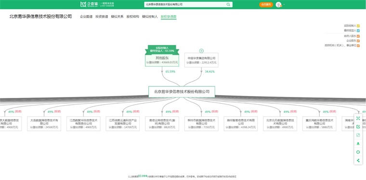Open the 易信云网信息技术(廊坊)有限公司 node
Screen dimensions: 366x180
[162, 123]
